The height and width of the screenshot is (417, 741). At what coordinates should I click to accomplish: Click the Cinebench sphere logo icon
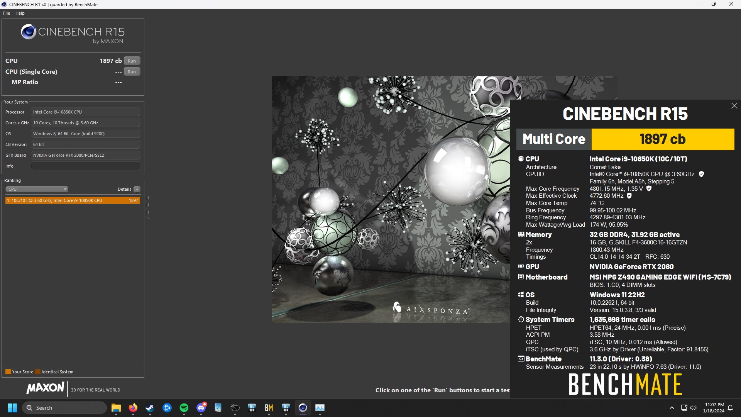tap(29, 32)
